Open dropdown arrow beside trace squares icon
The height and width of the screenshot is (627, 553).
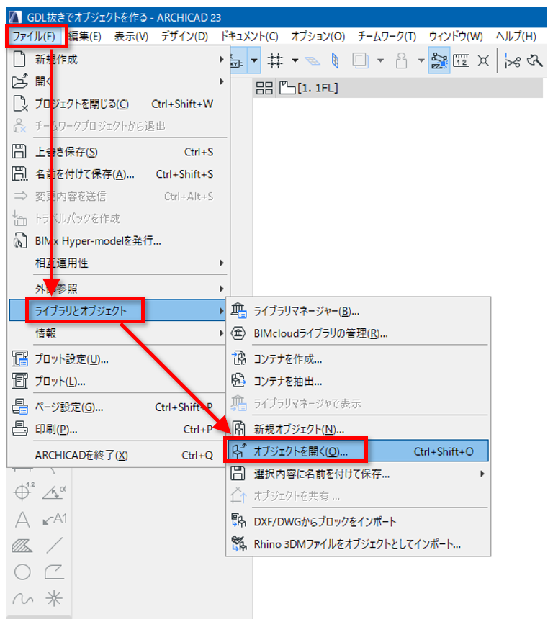380,60
